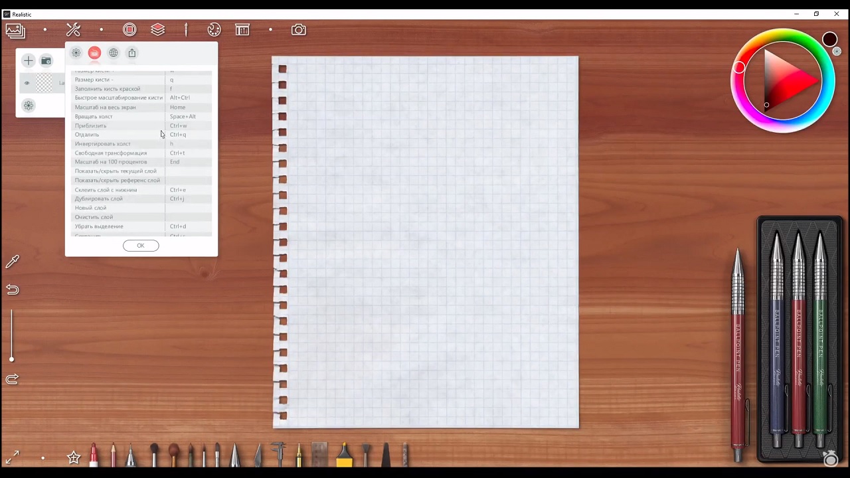Image resolution: width=850 pixels, height=478 pixels.
Task: Select the yellow highlighter marker tool
Action: pos(344,455)
